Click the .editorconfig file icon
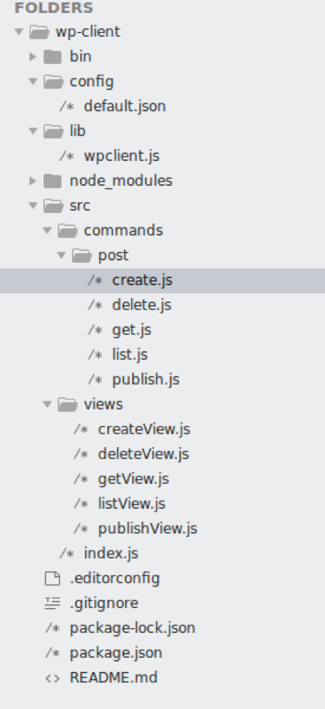Image resolution: width=325 pixels, height=709 pixels. (x=53, y=578)
